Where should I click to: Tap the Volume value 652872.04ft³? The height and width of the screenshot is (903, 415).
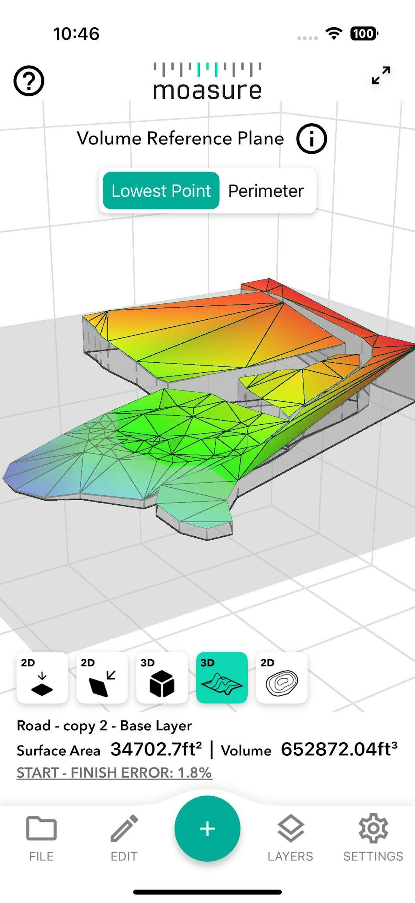pyautogui.click(x=339, y=749)
